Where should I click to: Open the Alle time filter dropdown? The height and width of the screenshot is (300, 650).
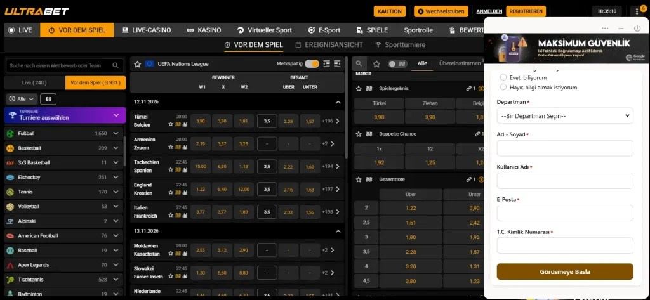coord(22,99)
